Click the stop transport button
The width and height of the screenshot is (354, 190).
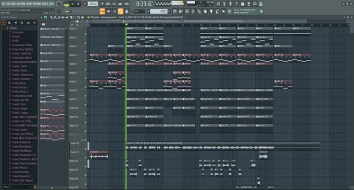point(78,4)
